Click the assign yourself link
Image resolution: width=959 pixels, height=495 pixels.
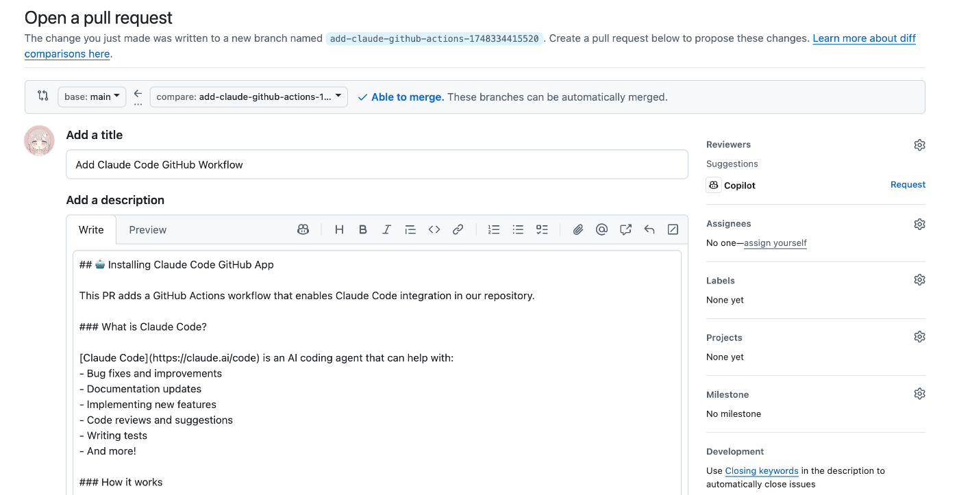point(775,243)
